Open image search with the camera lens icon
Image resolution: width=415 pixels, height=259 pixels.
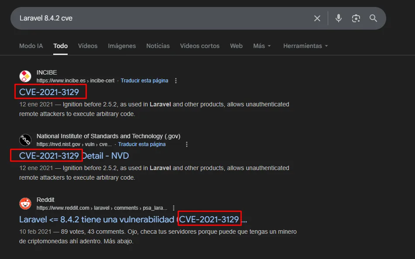pos(356,18)
